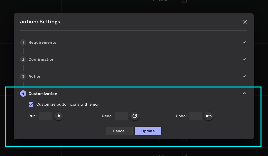Screen dimensions: 268x156
Task: Focus the Undo emoji input field
Action: (x=196, y=116)
